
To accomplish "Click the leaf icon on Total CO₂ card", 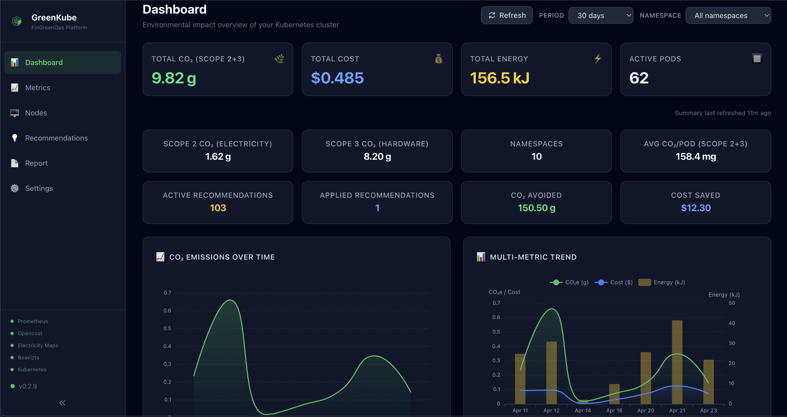I will pyautogui.click(x=279, y=58).
